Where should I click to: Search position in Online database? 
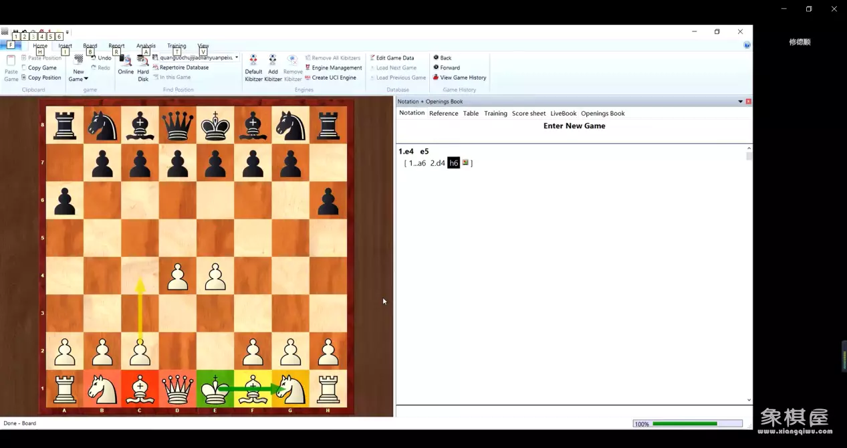click(x=126, y=64)
